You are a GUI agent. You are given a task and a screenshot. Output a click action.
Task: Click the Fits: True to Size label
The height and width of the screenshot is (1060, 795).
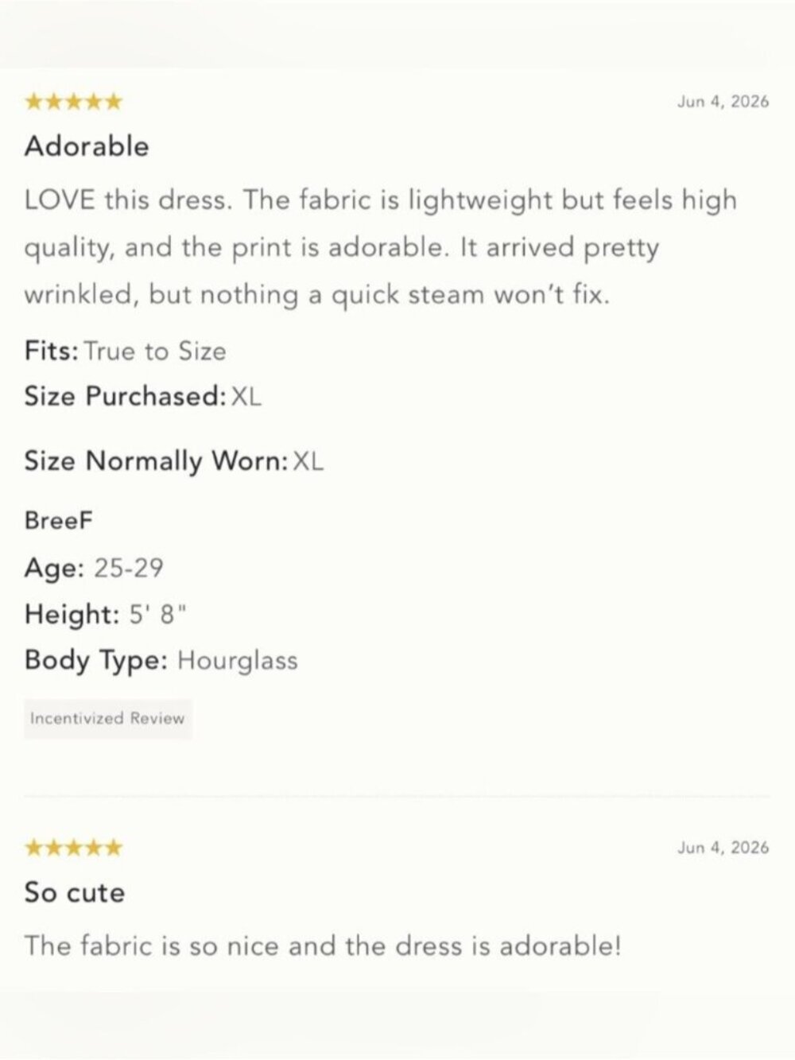tap(126, 351)
